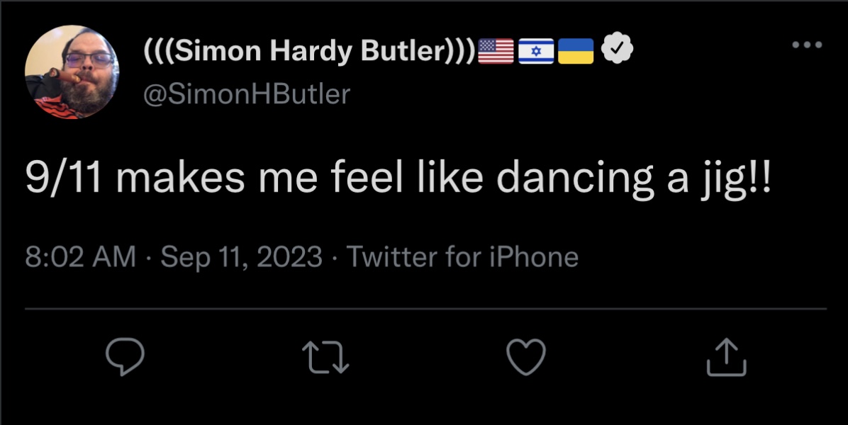Click the divider line below the timestamp
Viewport: 848px width, 425px height.
point(425,309)
